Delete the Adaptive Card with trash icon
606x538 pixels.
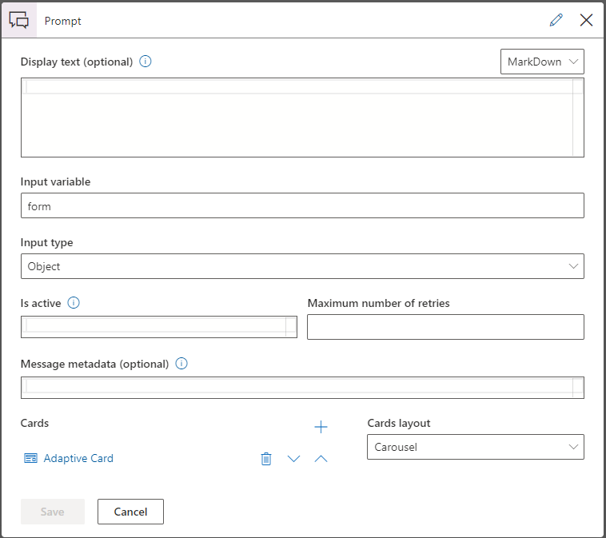point(266,459)
